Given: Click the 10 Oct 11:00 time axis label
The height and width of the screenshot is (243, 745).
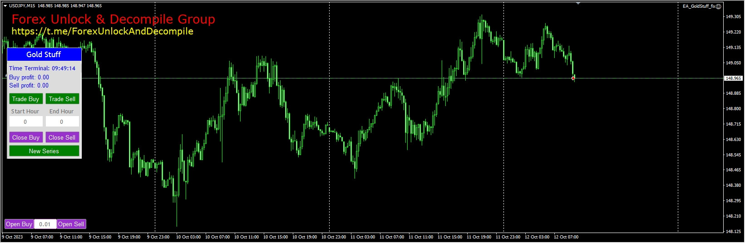Looking at the screenshot, I should [x=247, y=237].
